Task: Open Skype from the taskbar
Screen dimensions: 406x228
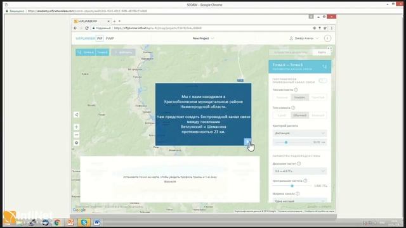Action: click(84, 222)
